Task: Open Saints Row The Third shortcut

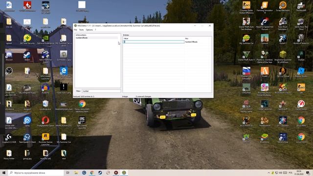Action: (301, 24)
